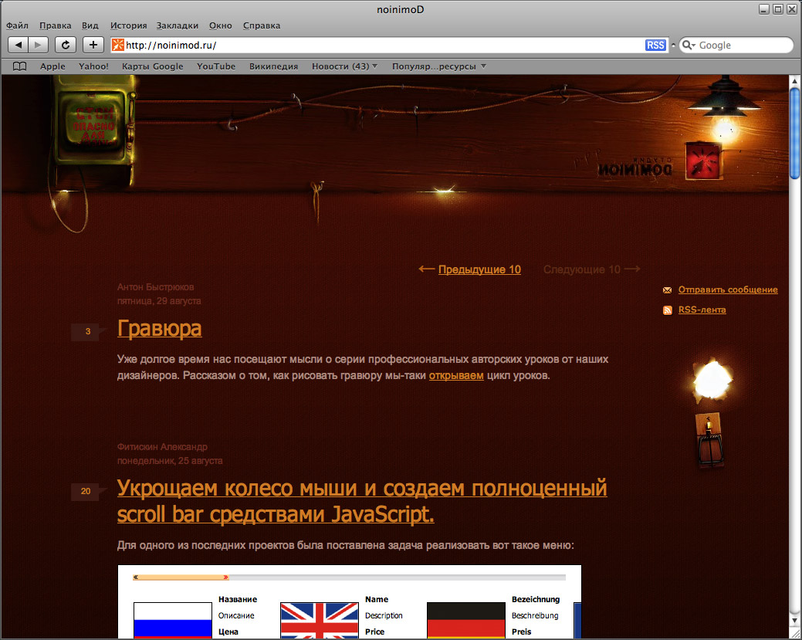Open the Apple bookmark
This screenshot has width=802, height=640.
pos(52,66)
